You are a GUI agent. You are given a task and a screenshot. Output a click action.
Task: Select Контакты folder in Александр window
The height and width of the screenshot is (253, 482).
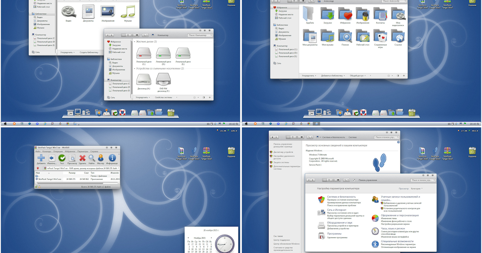(x=380, y=13)
